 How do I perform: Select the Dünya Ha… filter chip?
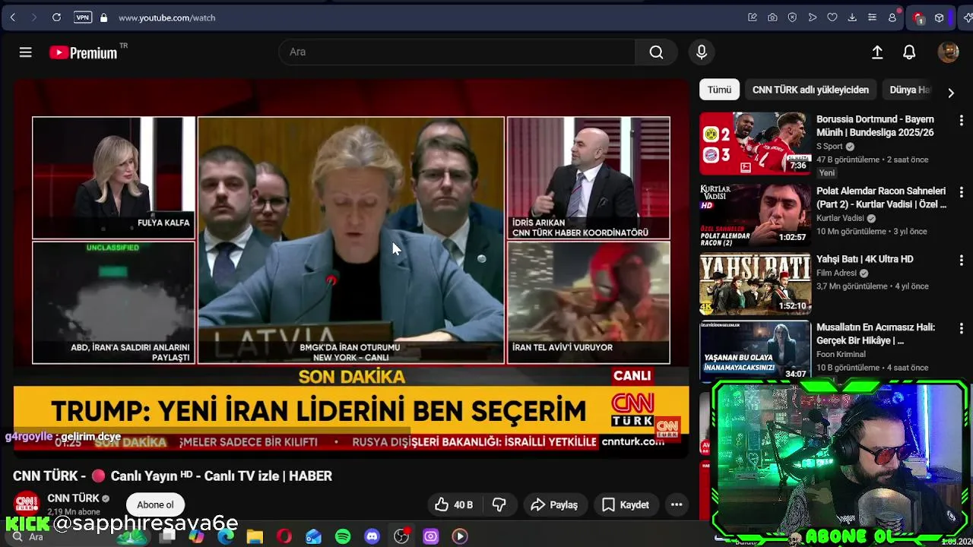[x=909, y=90]
